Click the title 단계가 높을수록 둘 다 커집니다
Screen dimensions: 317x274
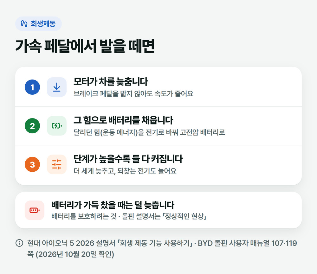128,159
